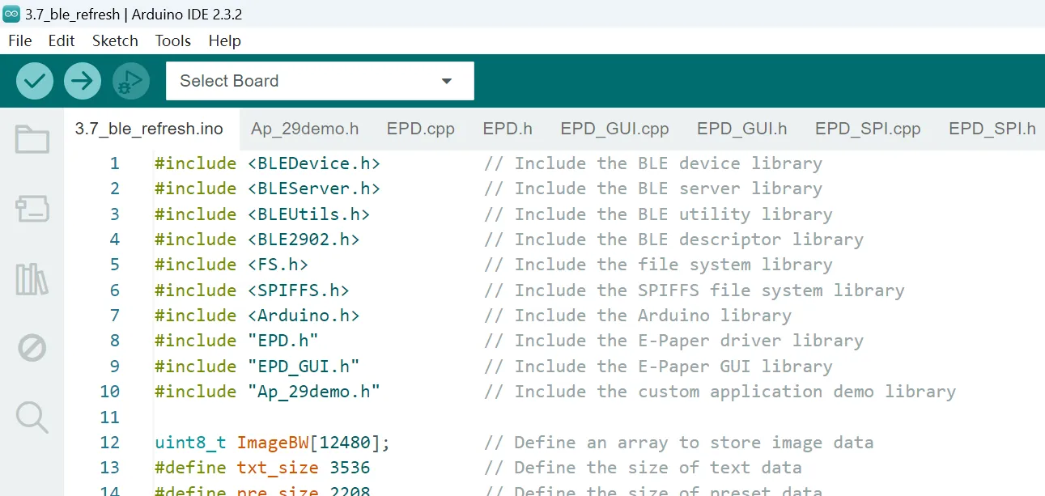Viewport: 1045px width, 496px height.
Task: Click line number 1 in the gutter
Action: 114,163
